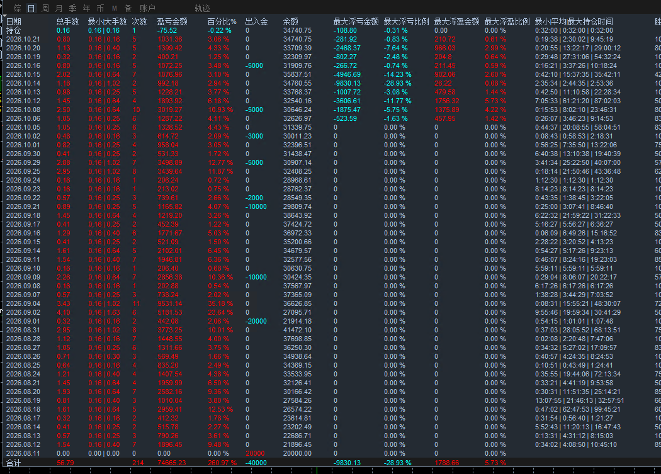661x474 pixels.
Task: Click the 最大浮盈比例 column header
Action: click(x=507, y=21)
